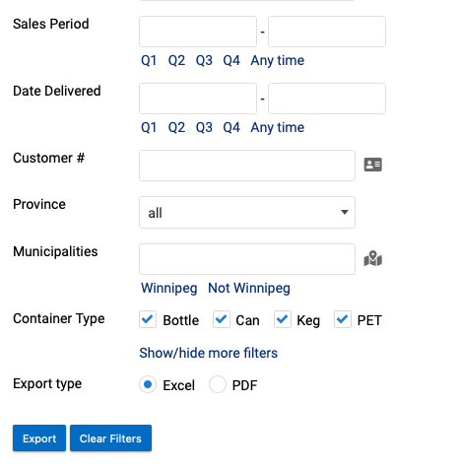Choose the Winnipeg municipality shortcut
Viewport: 457px width, 471px height.
[169, 288]
